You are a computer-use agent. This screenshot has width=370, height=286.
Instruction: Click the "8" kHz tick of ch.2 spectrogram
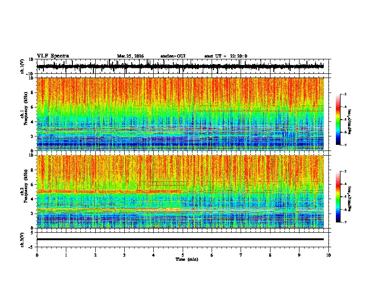tap(32, 170)
